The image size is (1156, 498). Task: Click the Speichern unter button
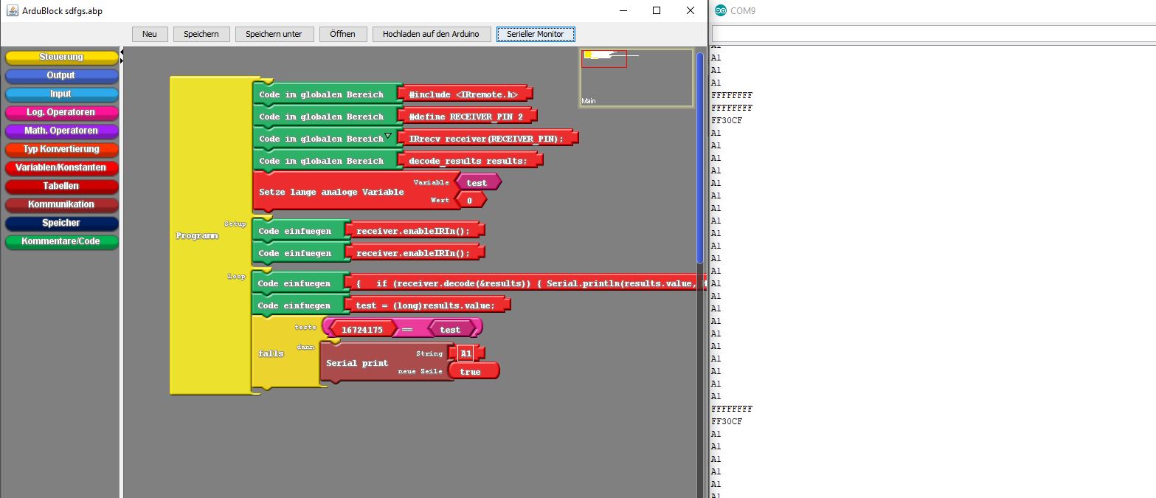click(274, 34)
